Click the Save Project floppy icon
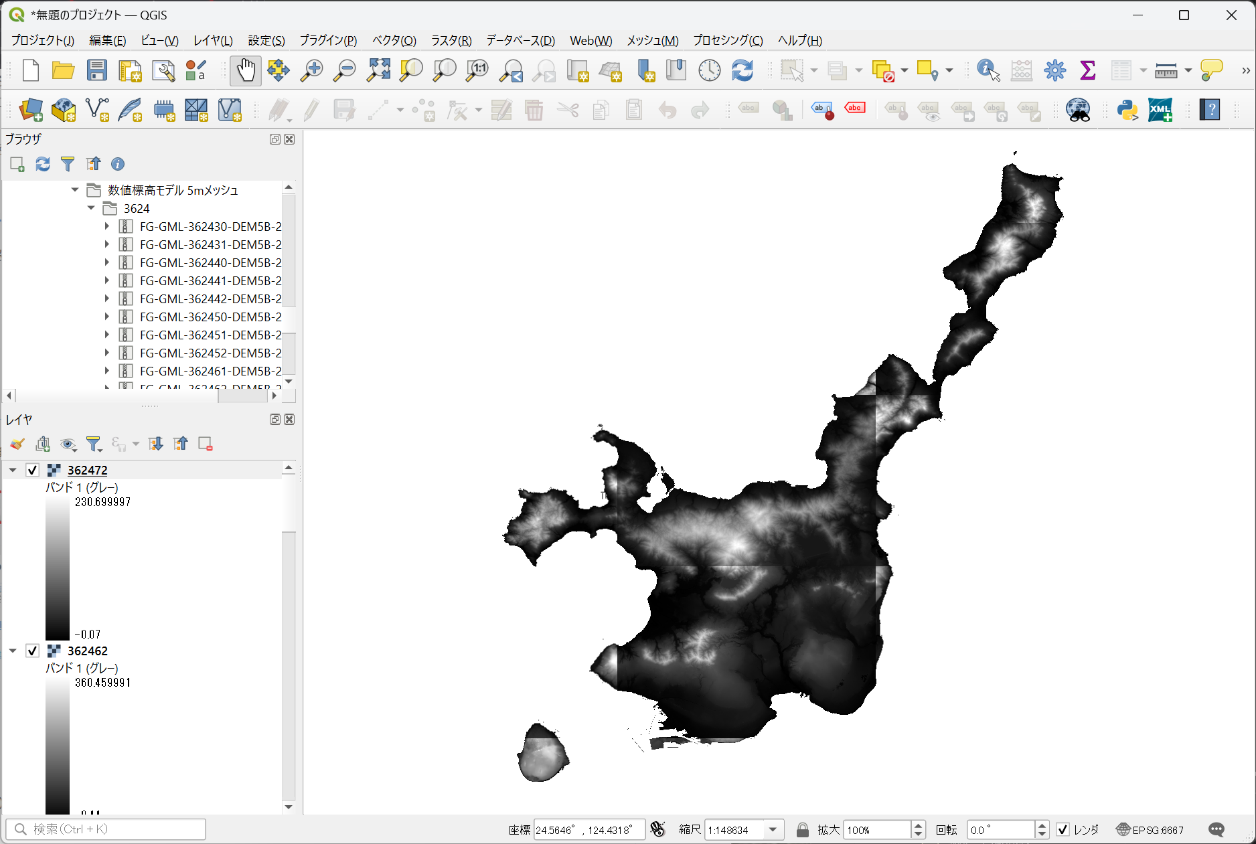1256x844 pixels. [x=97, y=70]
